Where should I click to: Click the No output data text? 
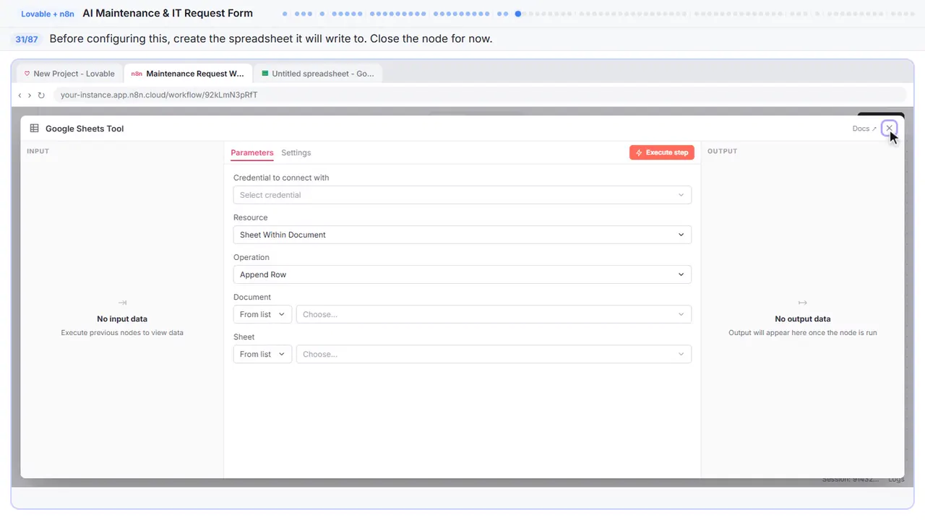click(x=802, y=318)
